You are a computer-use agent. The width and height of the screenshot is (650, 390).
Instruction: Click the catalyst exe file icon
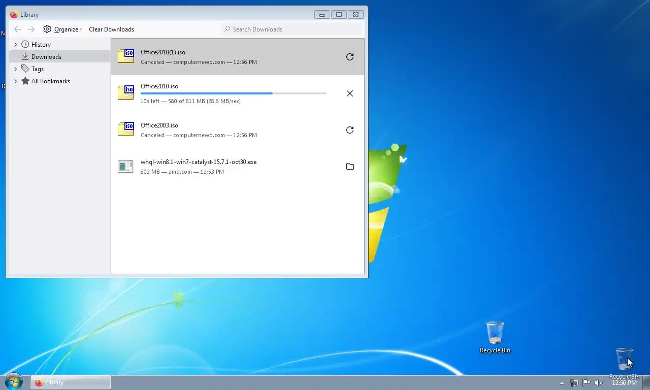pos(125,166)
